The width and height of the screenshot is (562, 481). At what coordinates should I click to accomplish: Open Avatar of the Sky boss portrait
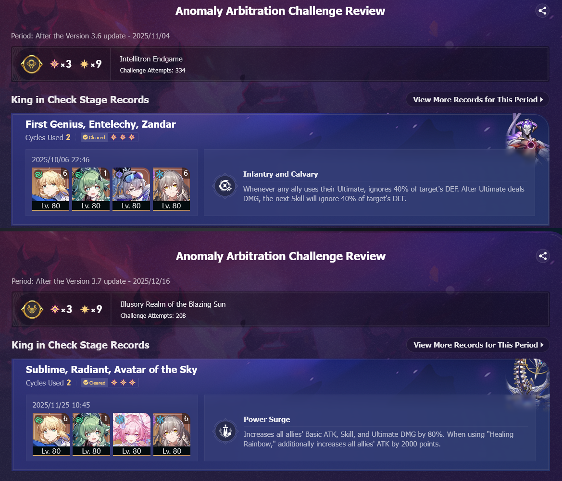527,380
